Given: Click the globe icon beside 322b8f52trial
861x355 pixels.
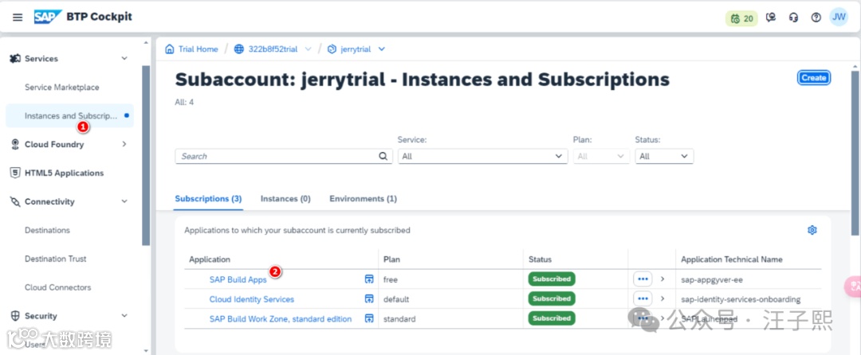Looking at the screenshot, I should [x=239, y=49].
